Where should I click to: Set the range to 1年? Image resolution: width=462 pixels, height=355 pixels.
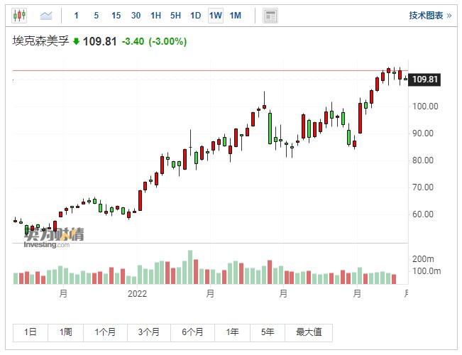(x=232, y=332)
